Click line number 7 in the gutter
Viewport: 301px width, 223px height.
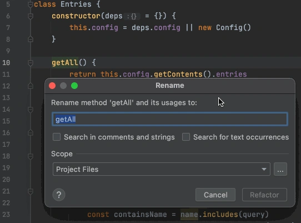point(8,28)
